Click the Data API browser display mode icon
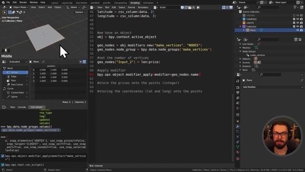 click(246, 40)
